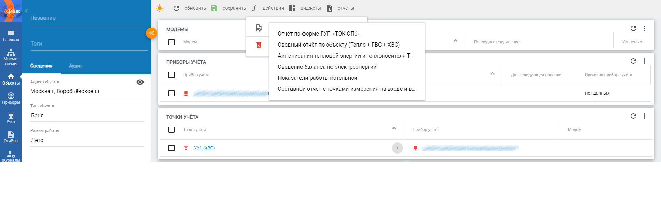Open отчеты in the toolbar
661x207 pixels.
click(x=346, y=8)
